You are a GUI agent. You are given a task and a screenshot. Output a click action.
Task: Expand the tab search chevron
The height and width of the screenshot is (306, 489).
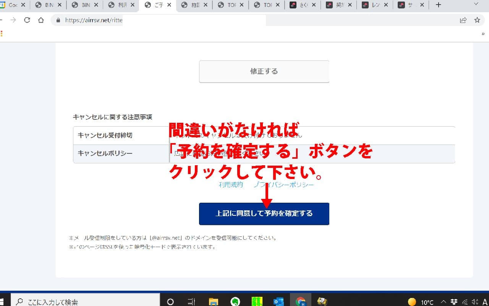476,5
